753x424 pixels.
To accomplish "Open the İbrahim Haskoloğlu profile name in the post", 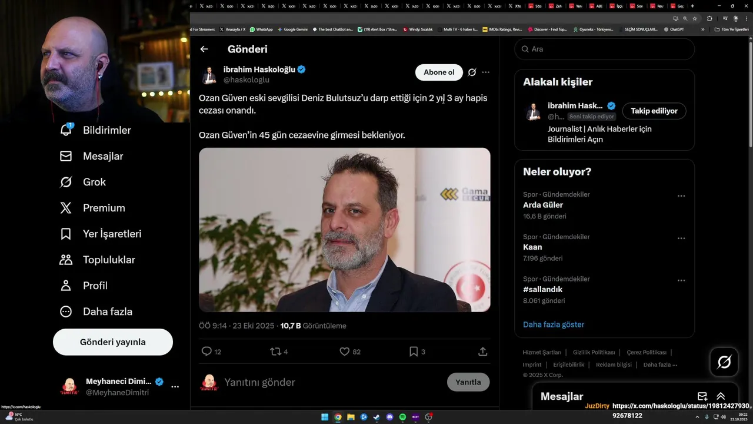I will click(259, 69).
